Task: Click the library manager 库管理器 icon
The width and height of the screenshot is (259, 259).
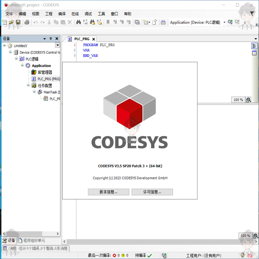Action: point(34,72)
